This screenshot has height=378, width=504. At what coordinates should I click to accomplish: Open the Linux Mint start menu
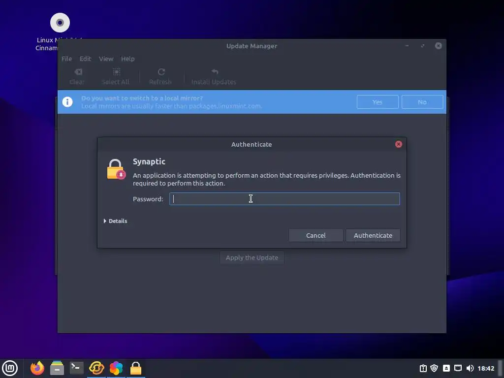tap(10, 368)
